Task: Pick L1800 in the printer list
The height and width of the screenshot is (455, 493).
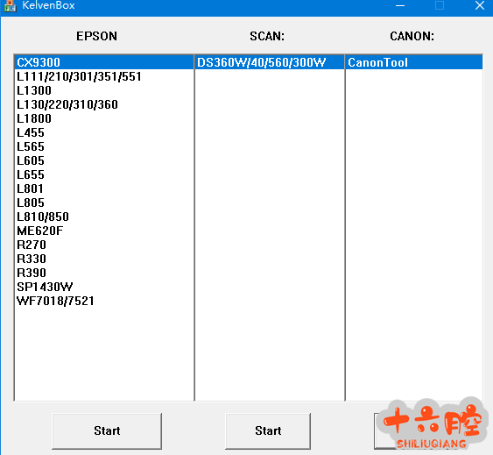Action: 104,118
